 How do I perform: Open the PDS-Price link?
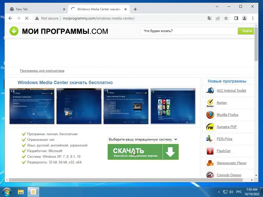click(224, 139)
